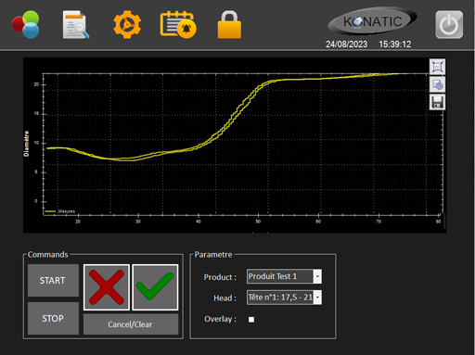
Task: Open the alarm log bell icon
Action: click(178, 25)
